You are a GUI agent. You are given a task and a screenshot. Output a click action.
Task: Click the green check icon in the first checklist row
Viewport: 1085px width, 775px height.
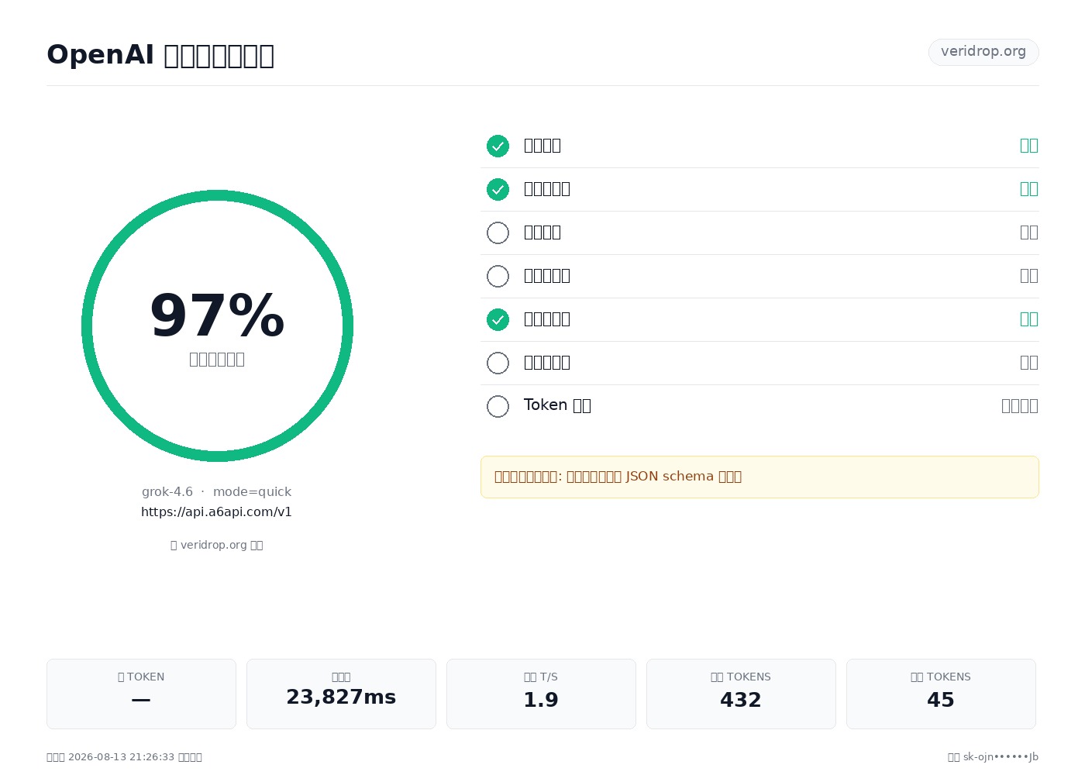coord(498,146)
